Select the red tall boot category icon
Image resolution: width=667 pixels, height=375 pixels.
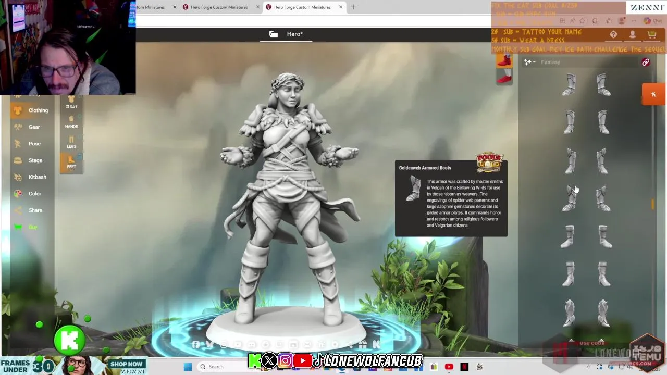(504, 60)
